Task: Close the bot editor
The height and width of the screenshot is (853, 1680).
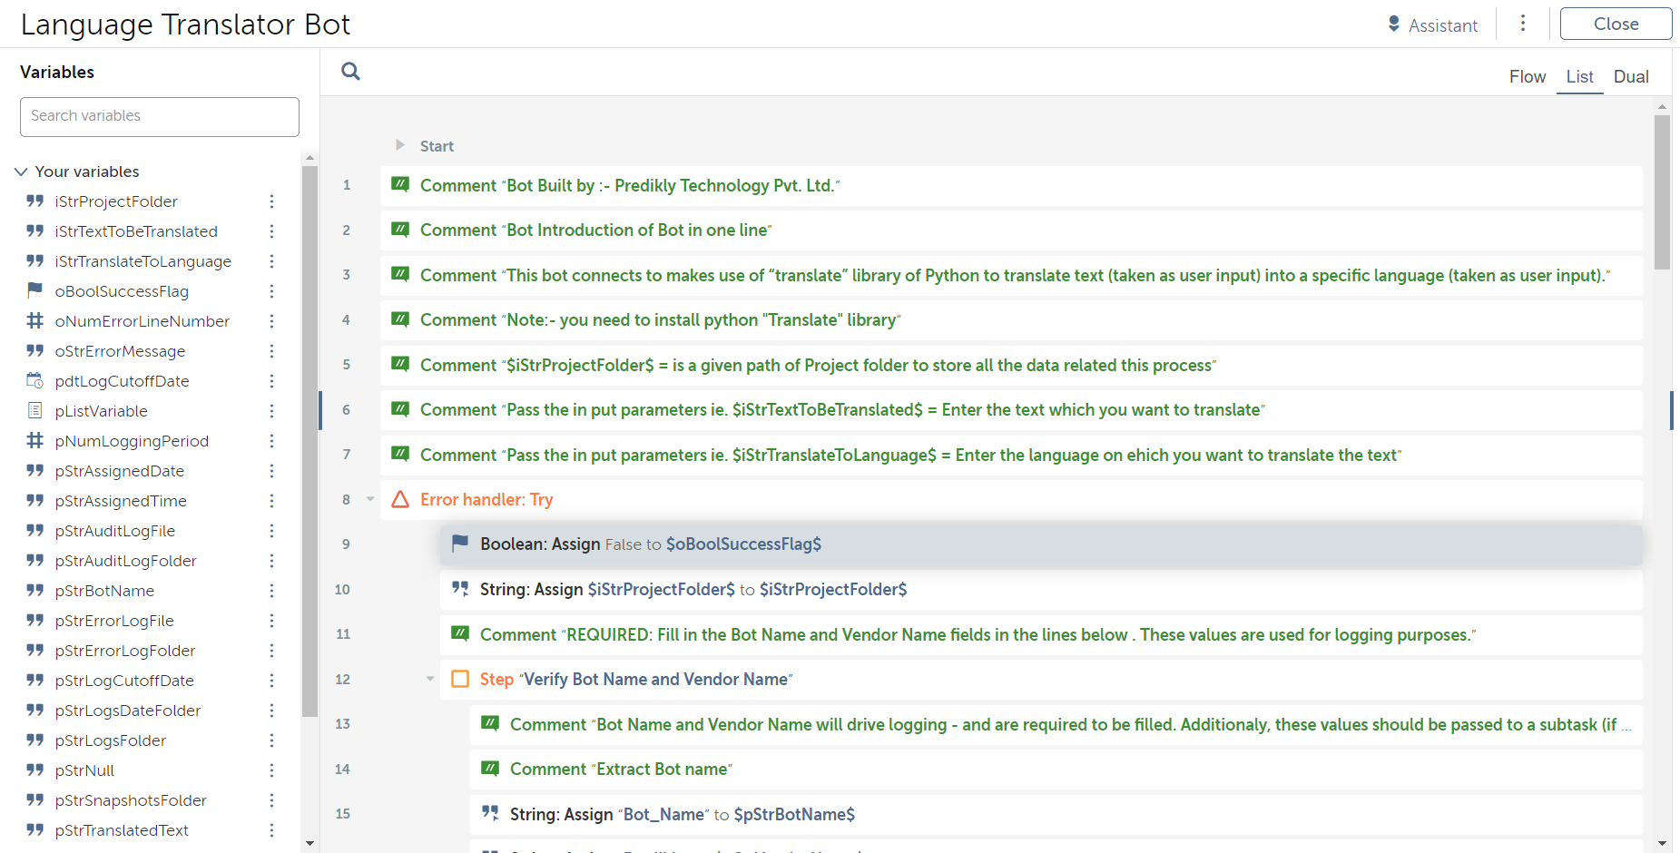Action: coord(1616,24)
